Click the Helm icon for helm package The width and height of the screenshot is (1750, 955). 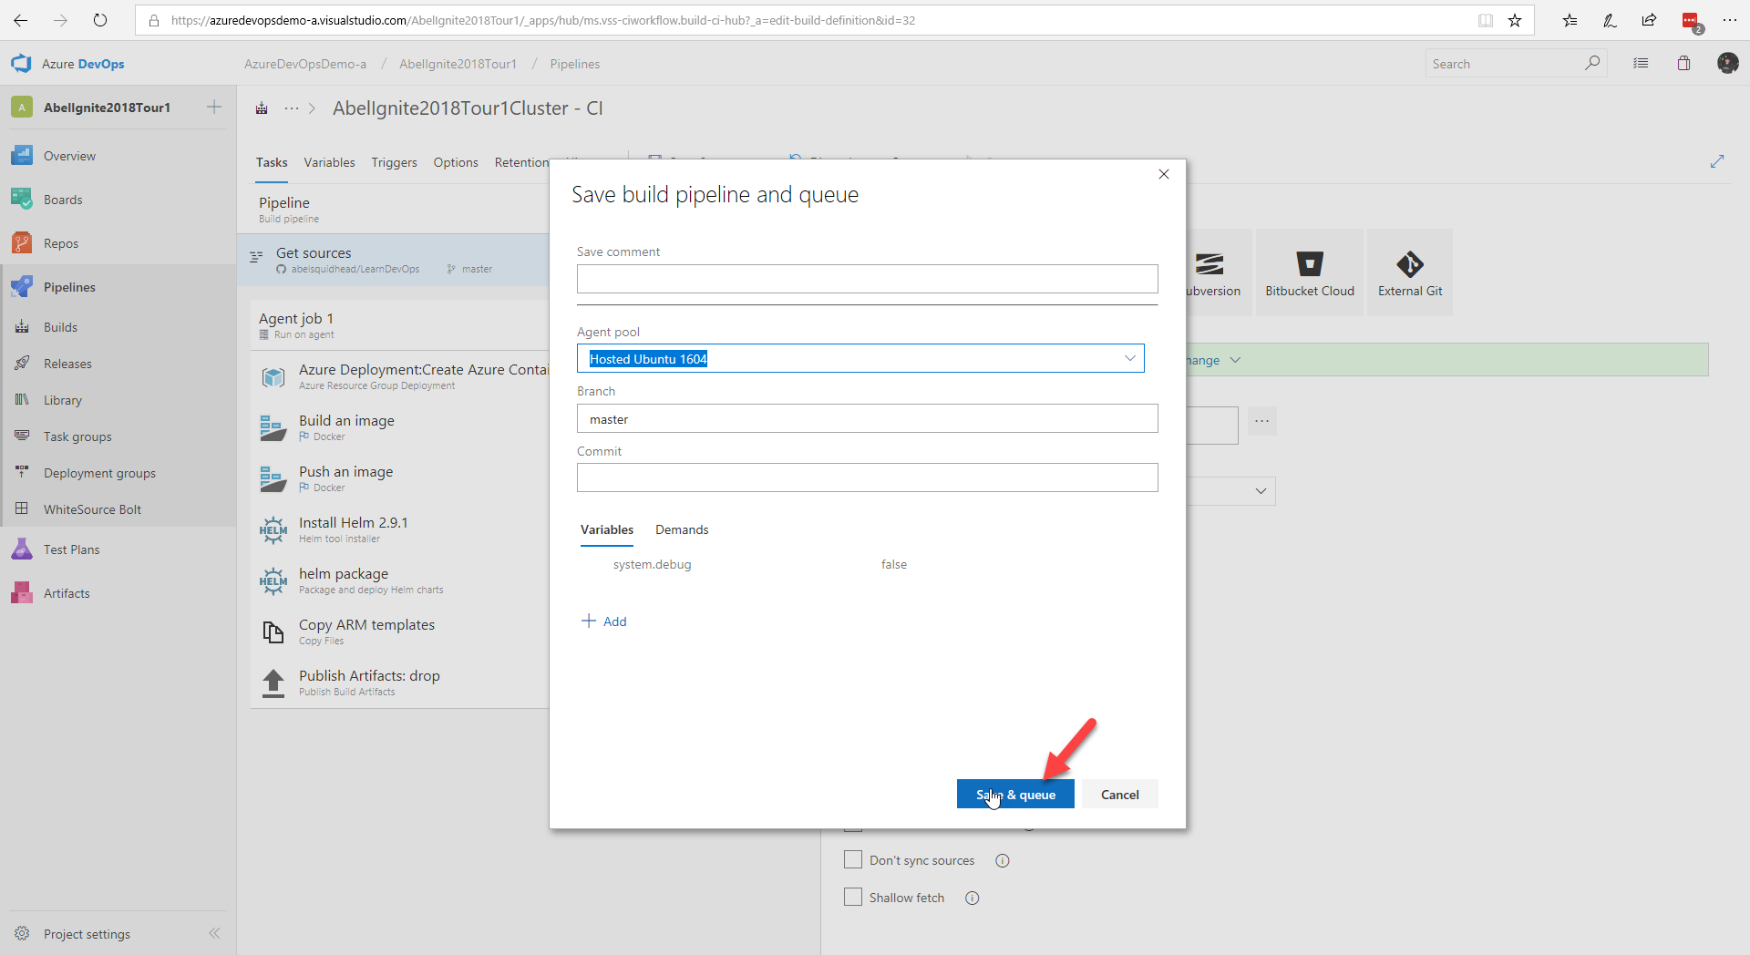pos(273,580)
